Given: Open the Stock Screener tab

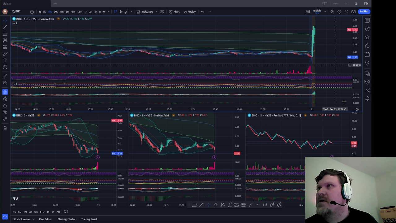Looking at the screenshot, I should coord(22,219).
